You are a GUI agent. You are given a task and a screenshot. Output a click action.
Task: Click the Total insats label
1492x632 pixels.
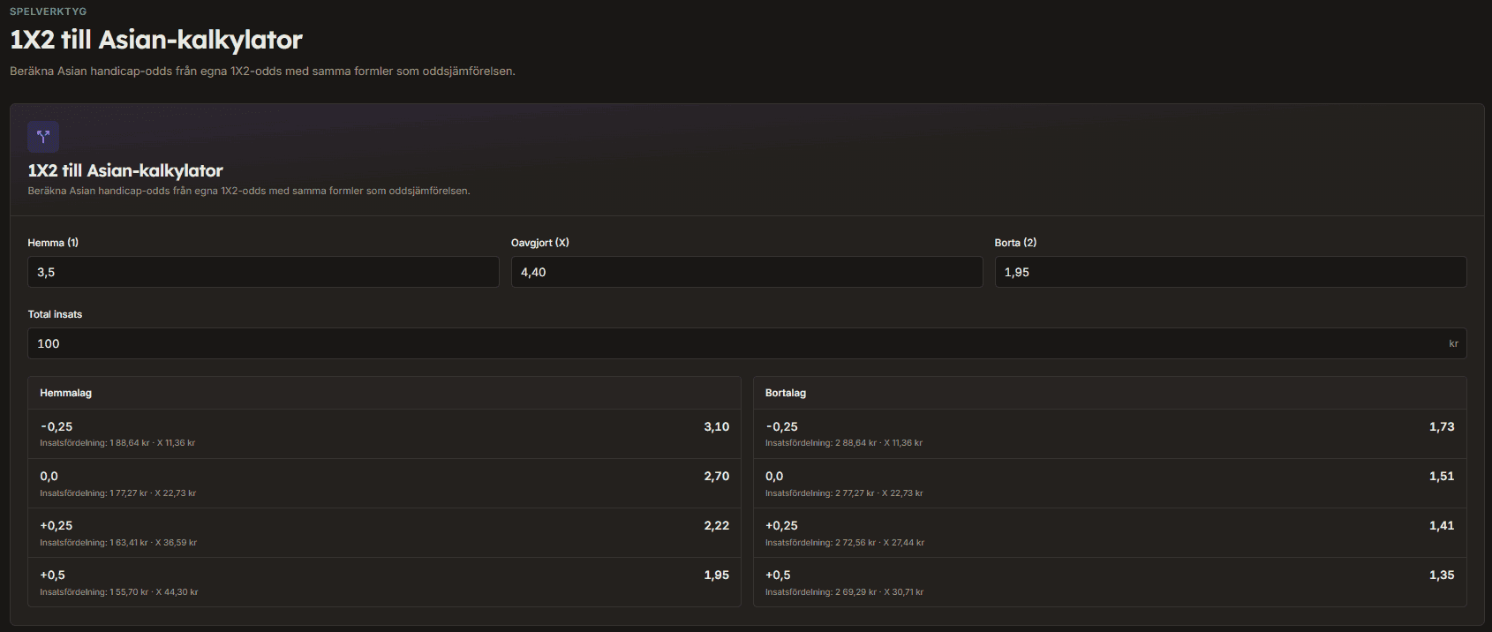pyautogui.click(x=55, y=314)
